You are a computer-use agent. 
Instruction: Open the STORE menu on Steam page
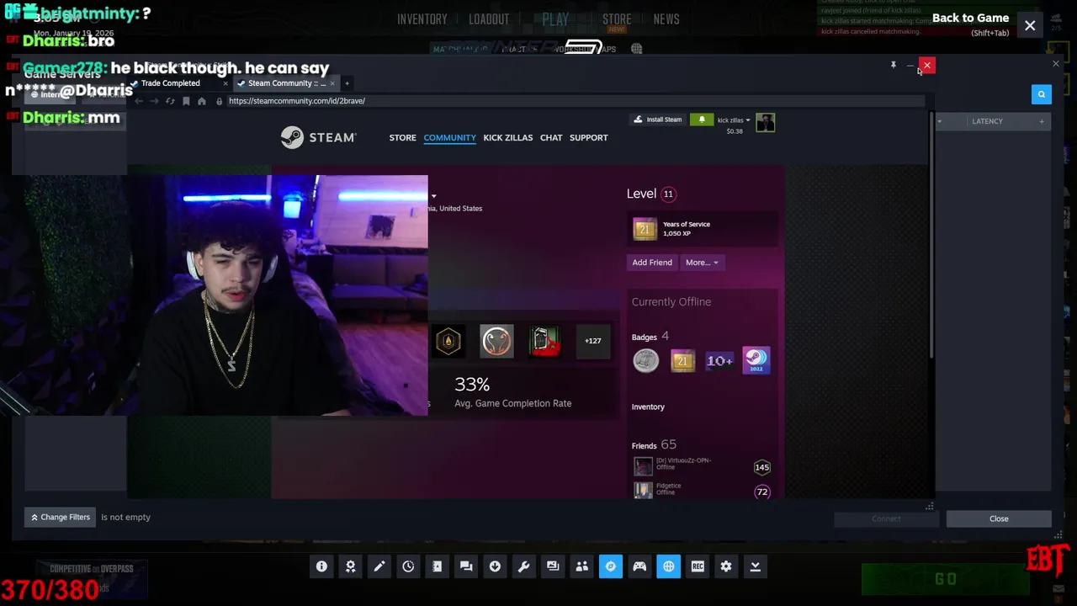click(402, 138)
